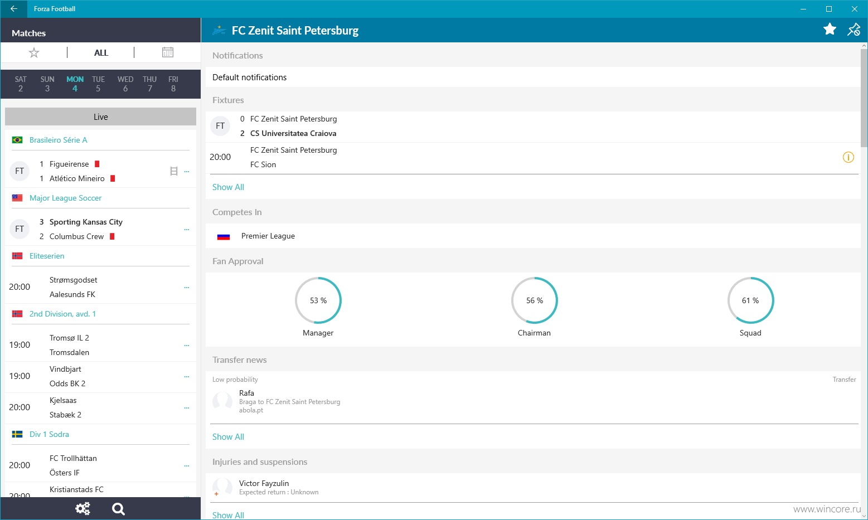This screenshot has width=868, height=520.
Task: Open Figueirense vs Atlético Mineiro match
Action: click(100, 171)
